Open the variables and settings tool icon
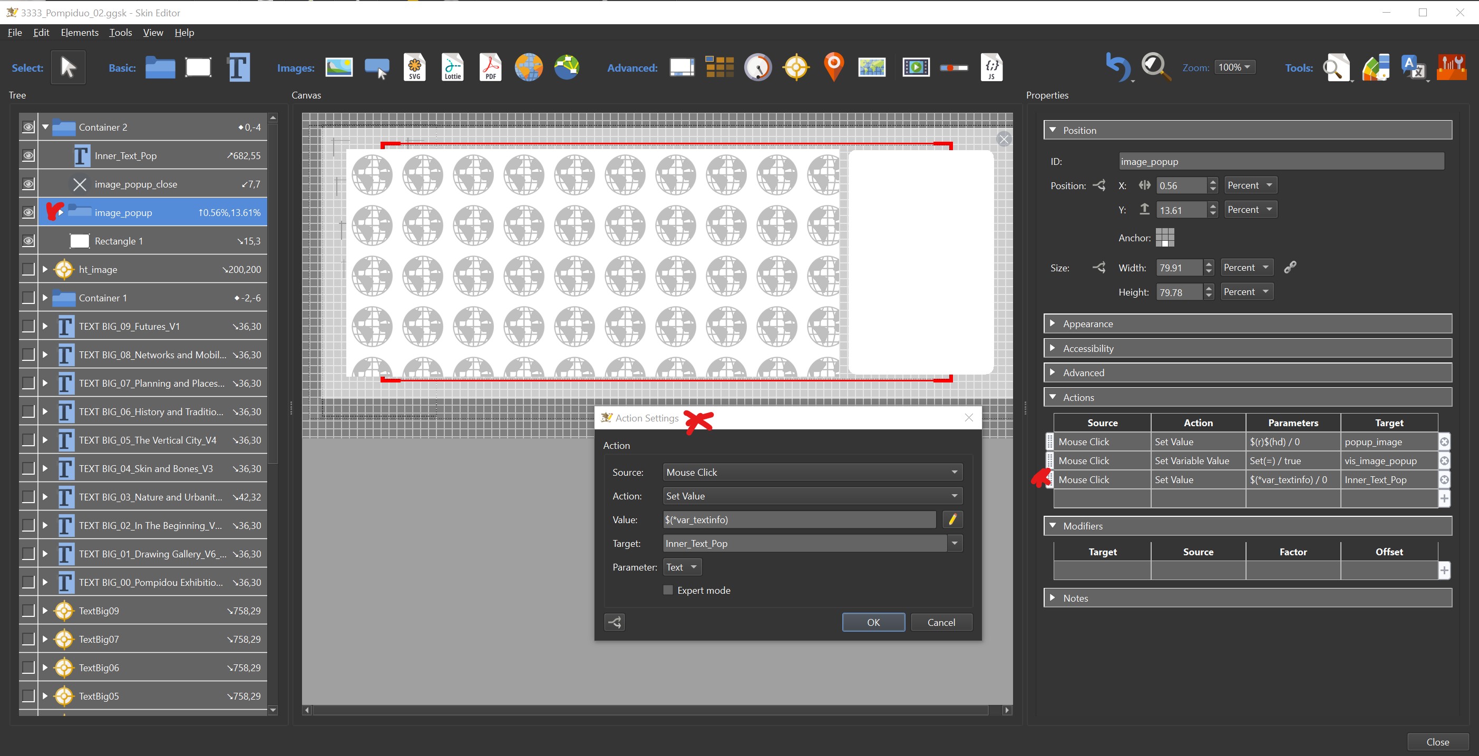This screenshot has height=756, width=1479. [1451, 67]
